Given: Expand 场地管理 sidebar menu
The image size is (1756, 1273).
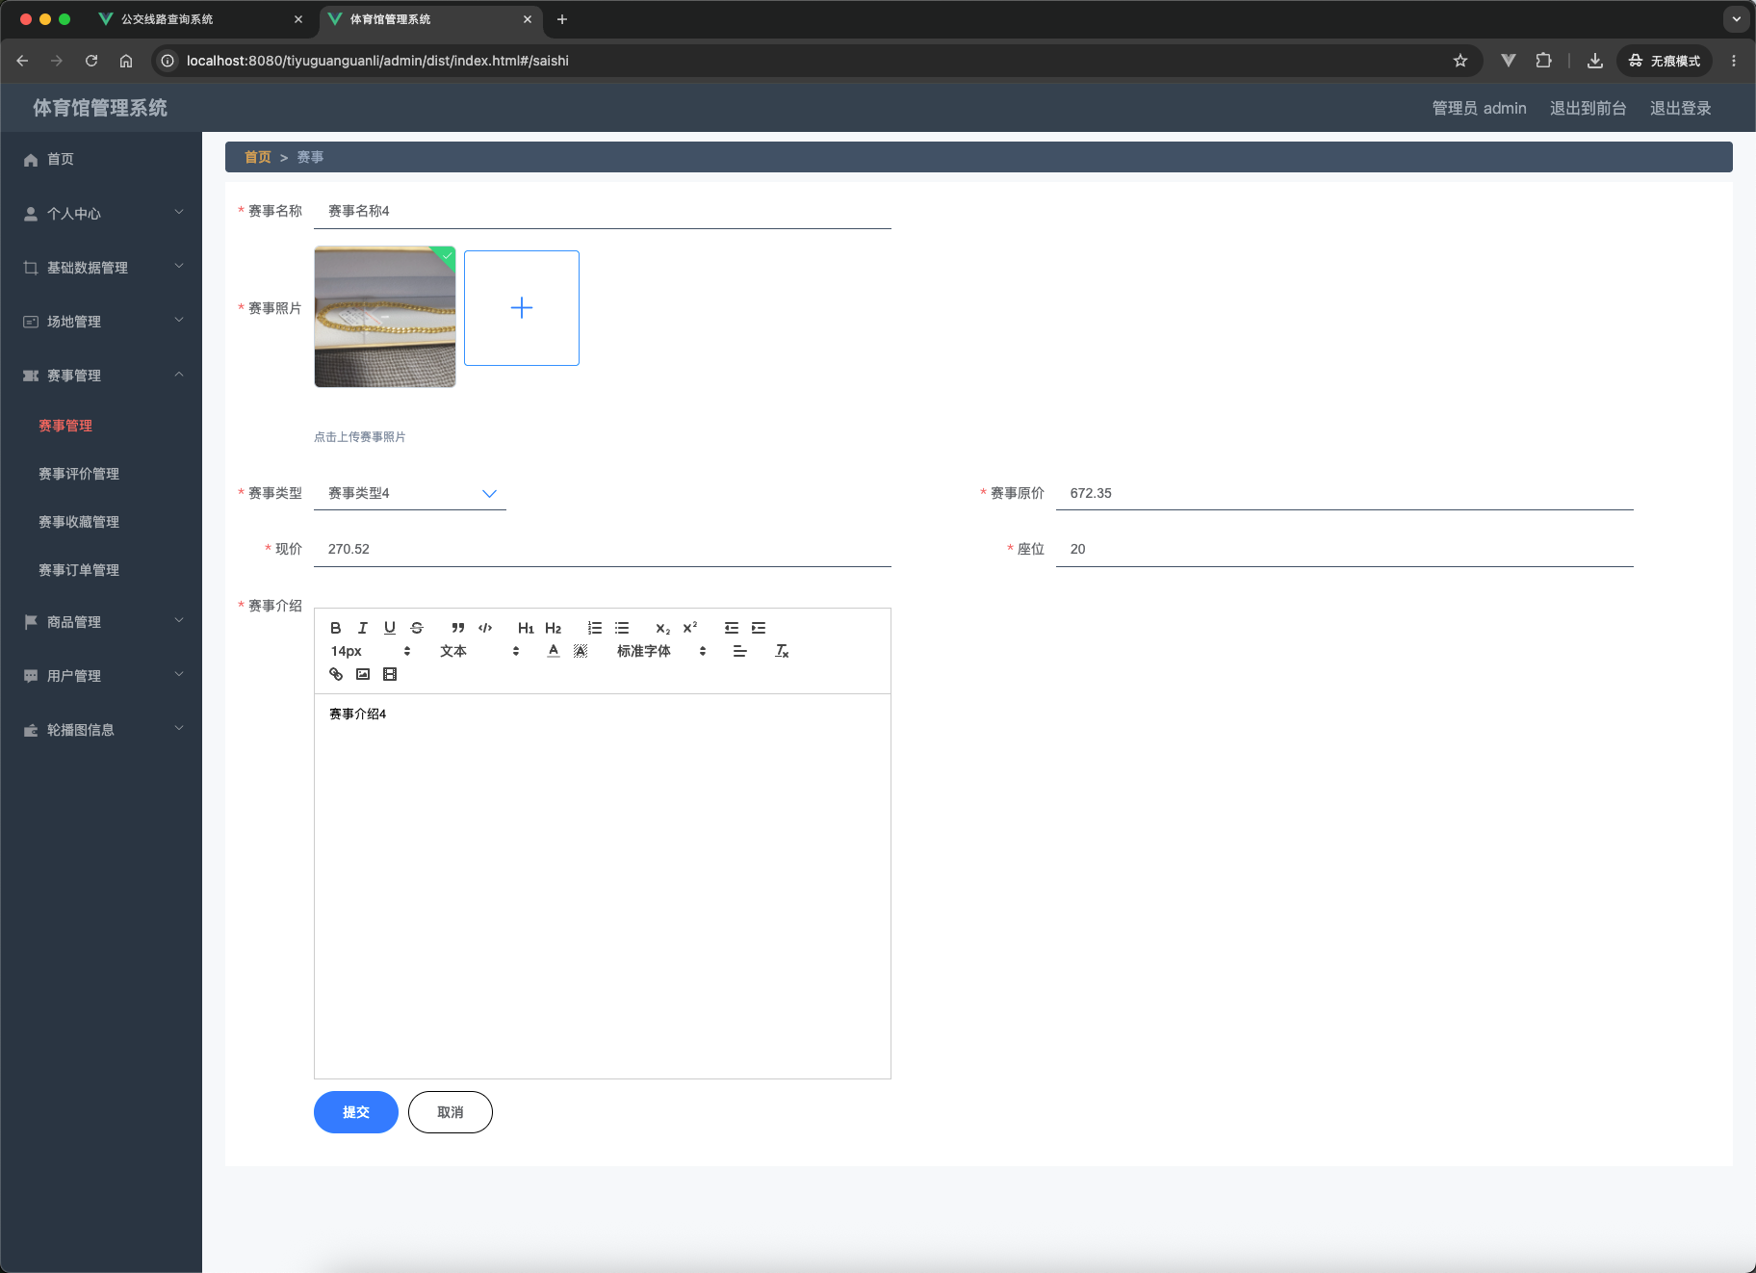Looking at the screenshot, I should coord(101,322).
